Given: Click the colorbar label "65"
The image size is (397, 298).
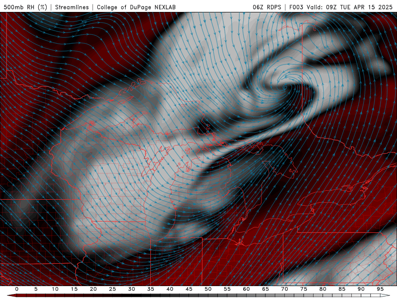Looking at the screenshot, I should 265,289.
